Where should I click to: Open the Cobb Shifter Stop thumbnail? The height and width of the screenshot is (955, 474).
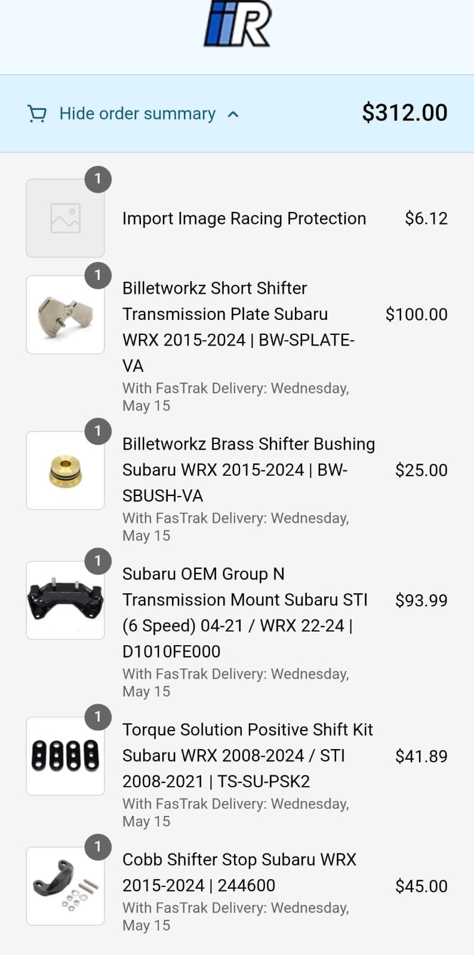(66, 886)
